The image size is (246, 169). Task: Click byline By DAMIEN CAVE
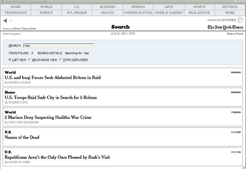[16, 102]
